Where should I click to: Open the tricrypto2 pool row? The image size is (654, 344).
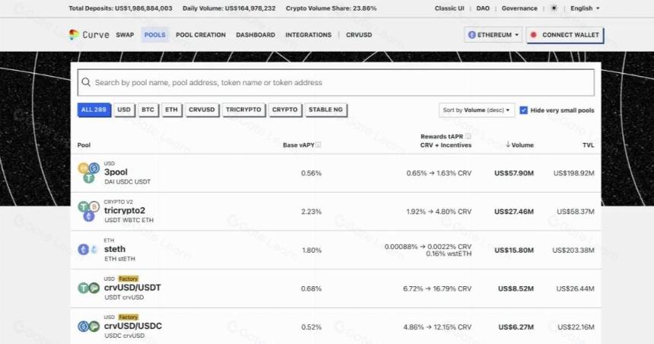click(336, 212)
